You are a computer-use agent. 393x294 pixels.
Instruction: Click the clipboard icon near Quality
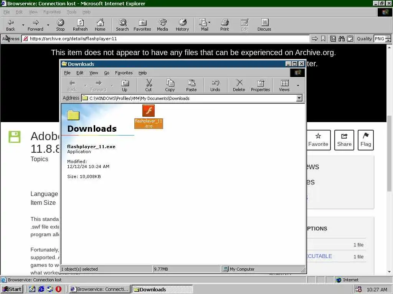[350, 39]
